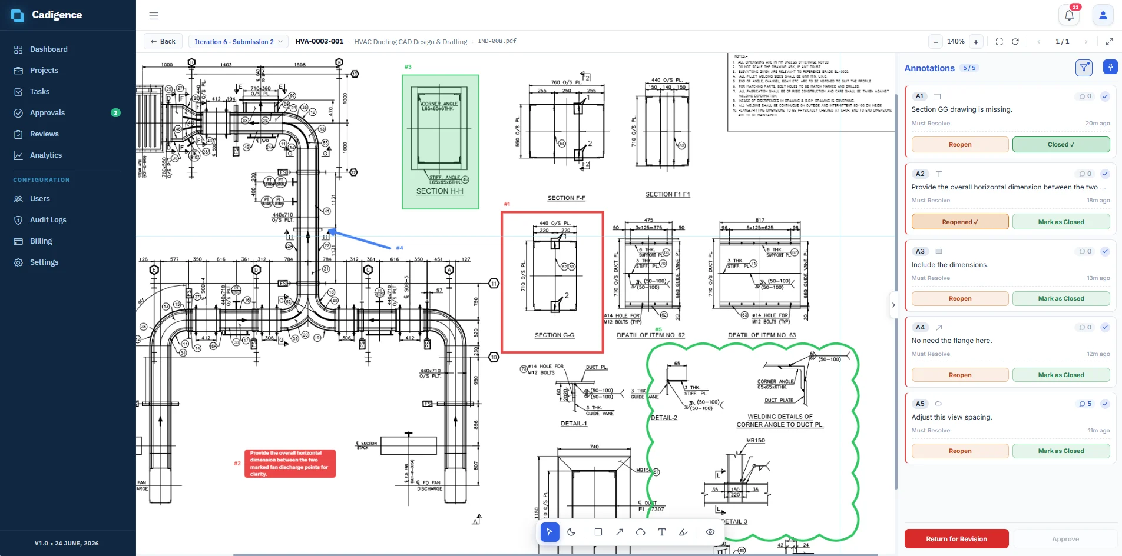1122x556 pixels.
Task: Collapse the annotations panel side chevron
Action: (x=893, y=305)
